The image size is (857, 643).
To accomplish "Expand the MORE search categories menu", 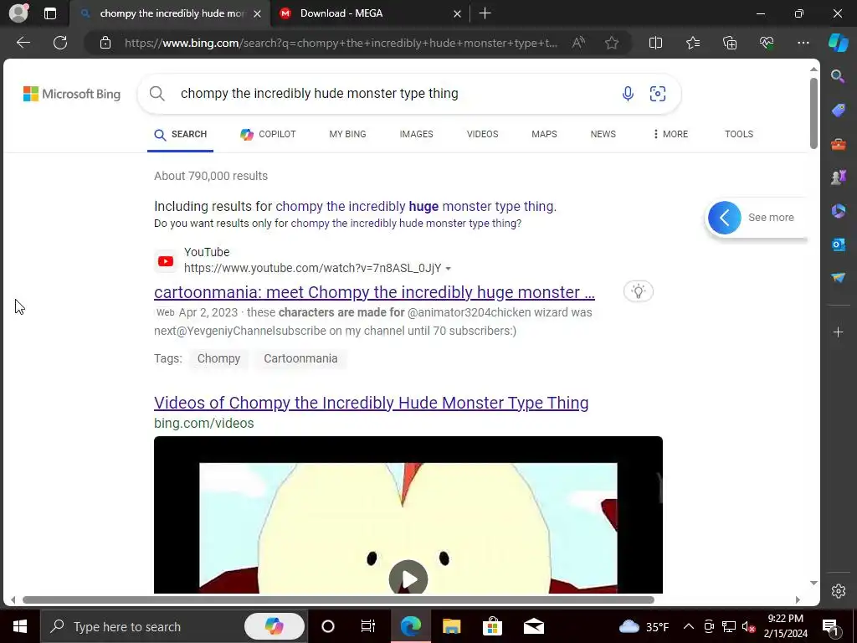I will coord(670,134).
